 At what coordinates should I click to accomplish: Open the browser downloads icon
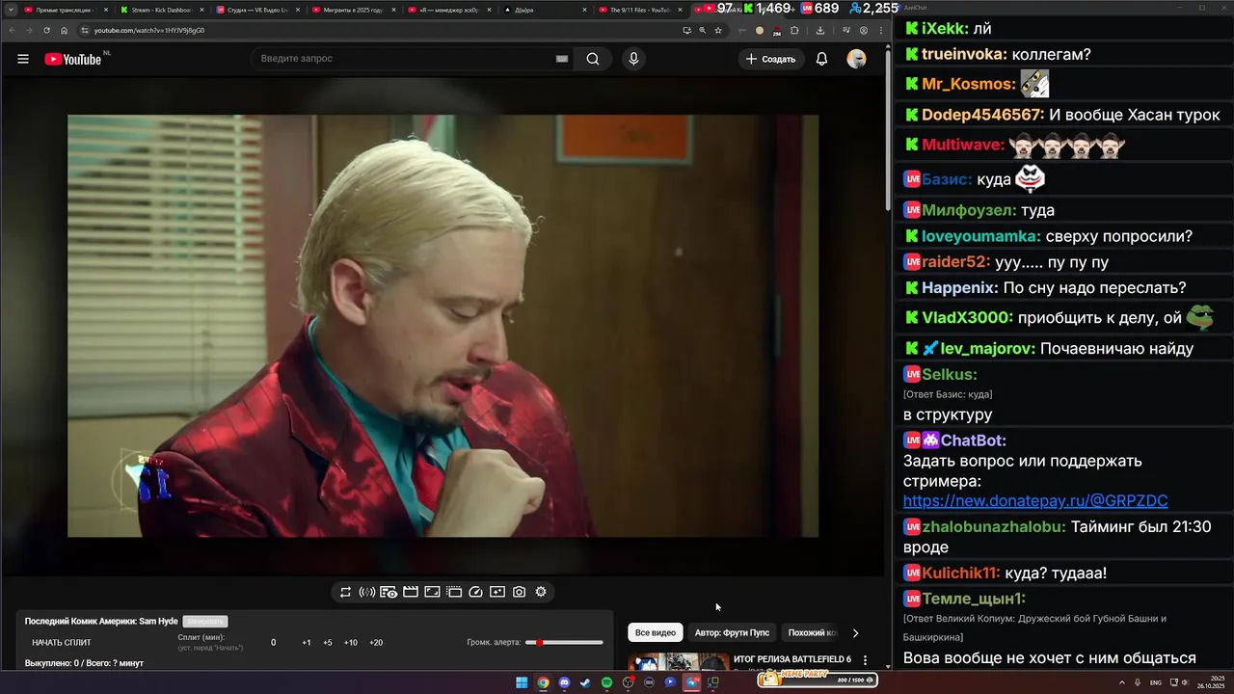click(819, 30)
